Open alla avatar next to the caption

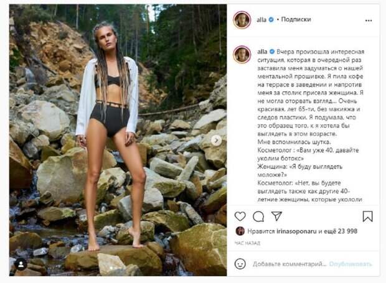[242, 55]
